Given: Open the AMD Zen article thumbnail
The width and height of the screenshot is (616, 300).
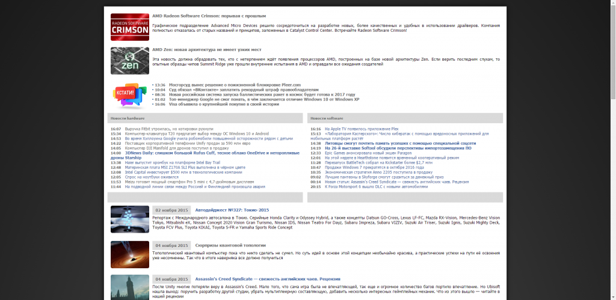Looking at the screenshot, I should pos(130,61).
